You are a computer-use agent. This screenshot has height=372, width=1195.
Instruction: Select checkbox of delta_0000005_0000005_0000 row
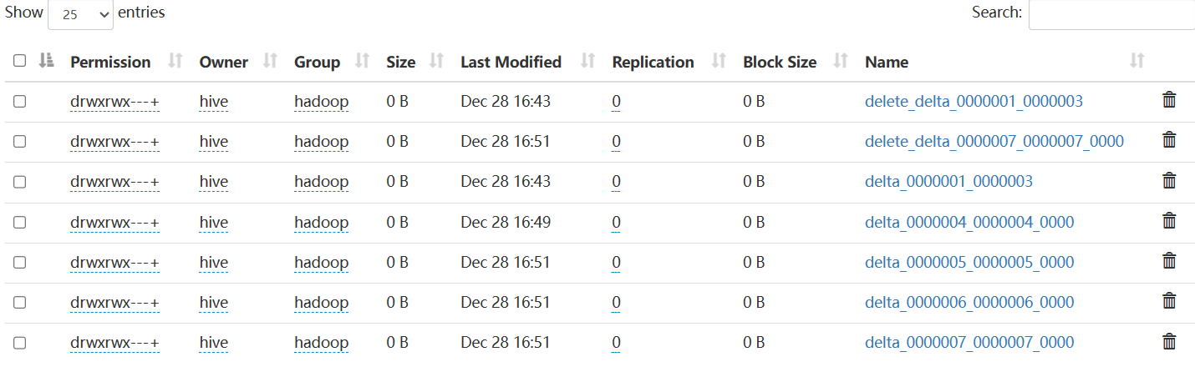[20, 262]
